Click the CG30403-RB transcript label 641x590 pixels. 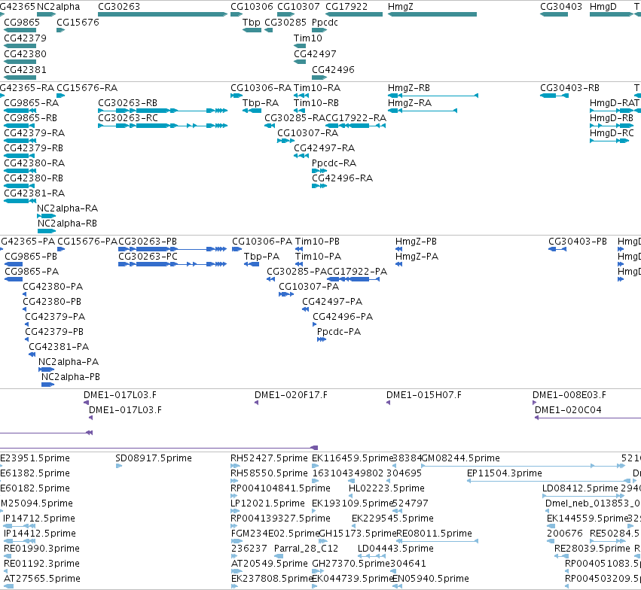(570, 88)
